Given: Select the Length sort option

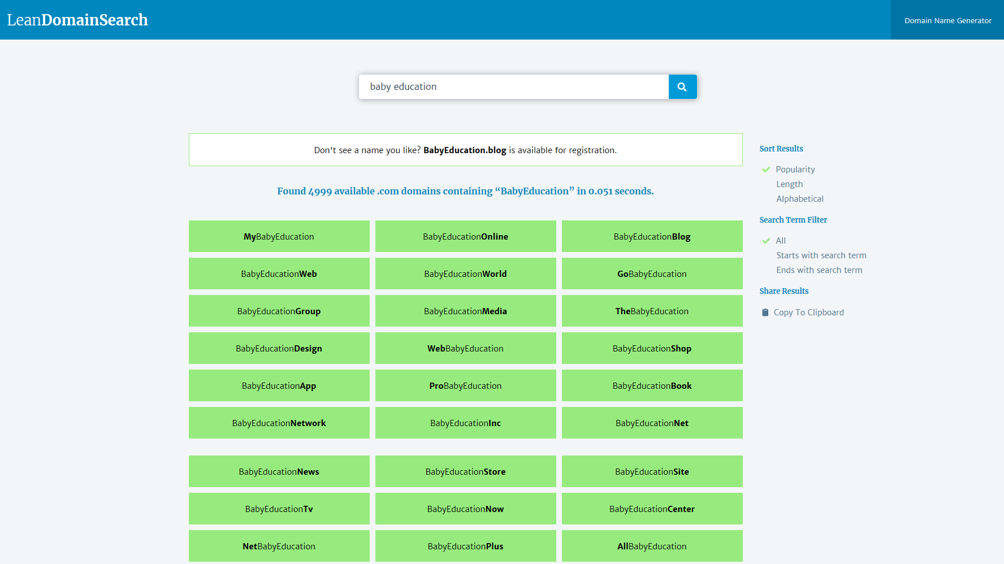Looking at the screenshot, I should (789, 184).
